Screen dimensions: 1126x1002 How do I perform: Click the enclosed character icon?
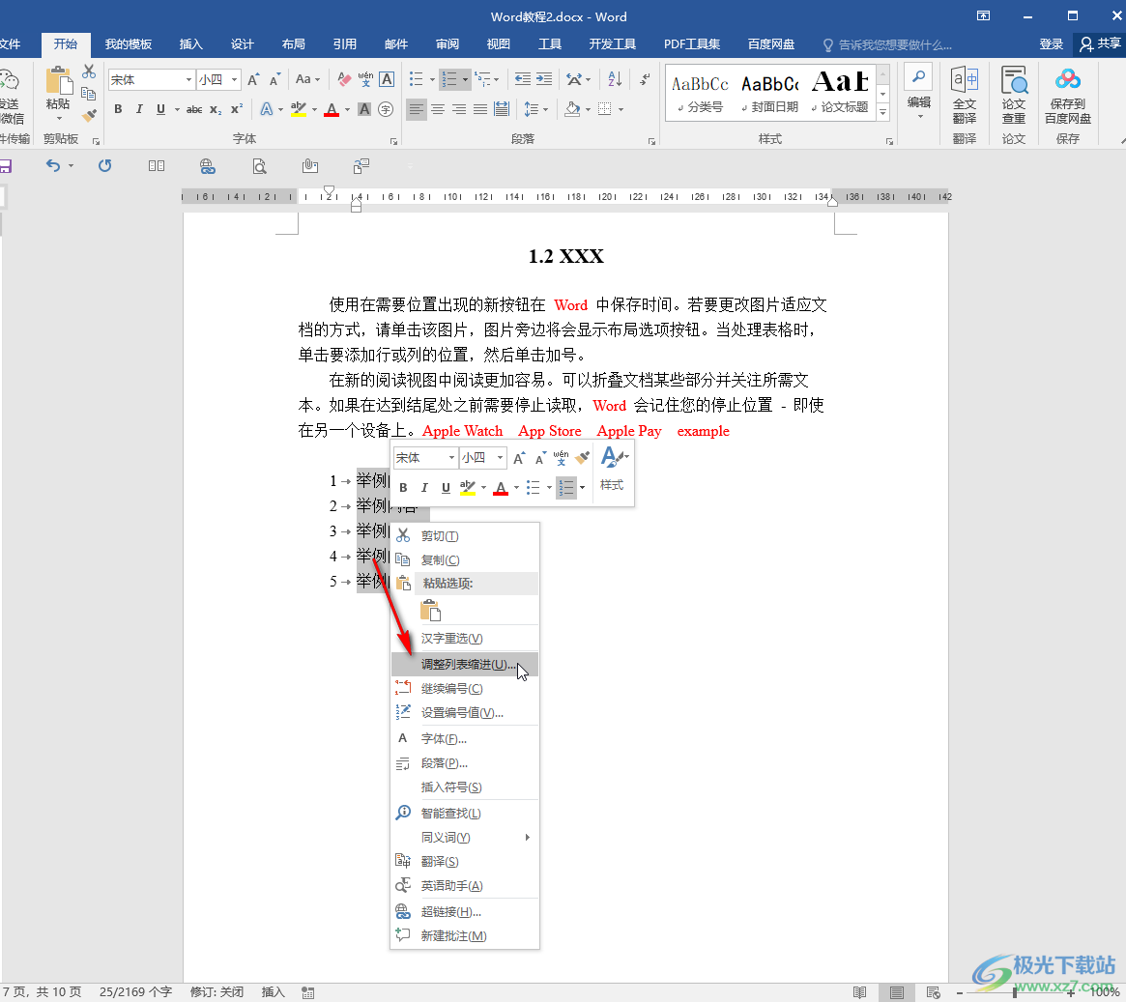pyautogui.click(x=386, y=109)
